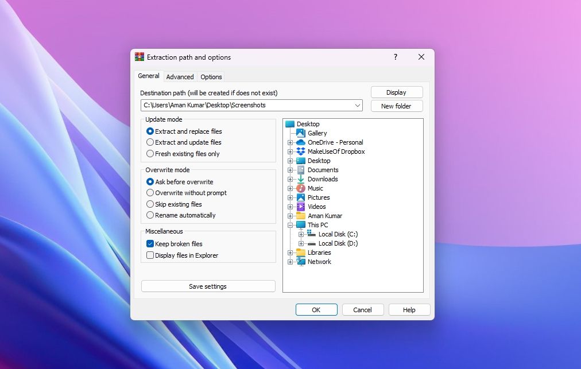Select the Downloads folder icon

(301, 179)
